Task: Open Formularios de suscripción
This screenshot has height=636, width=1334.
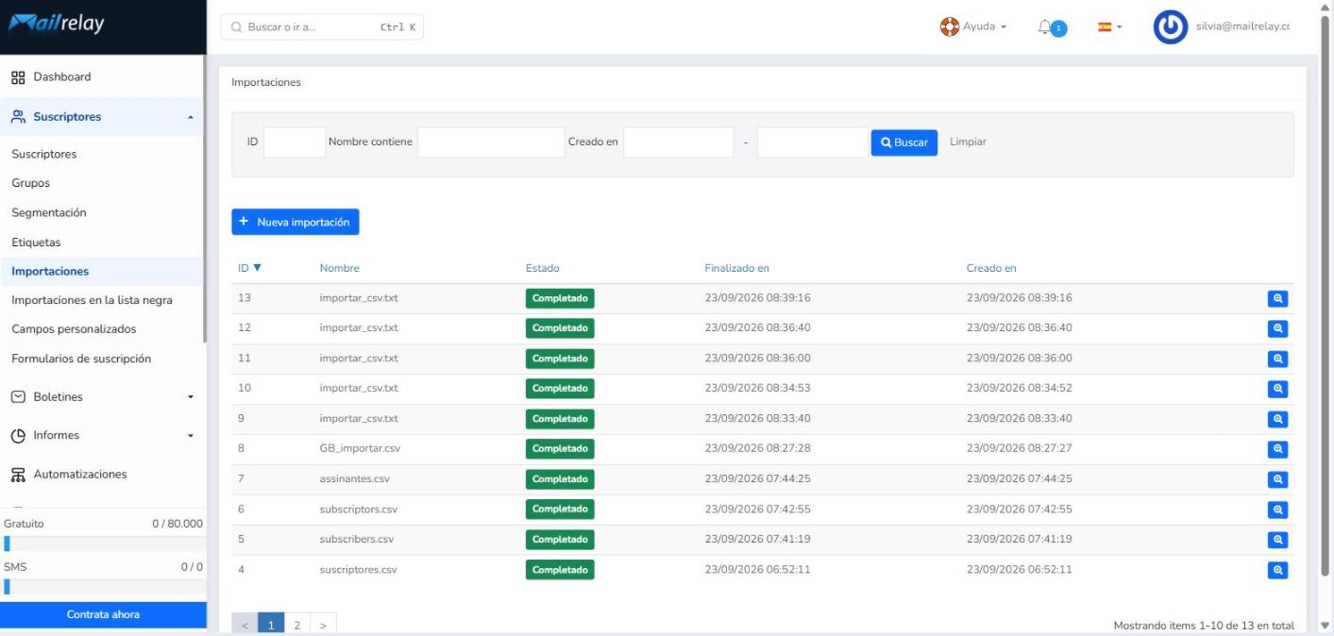Action: point(81,359)
